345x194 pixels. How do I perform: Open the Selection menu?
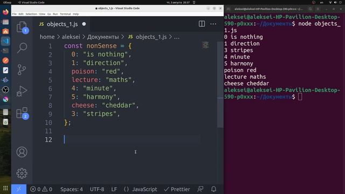(x=31, y=14)
